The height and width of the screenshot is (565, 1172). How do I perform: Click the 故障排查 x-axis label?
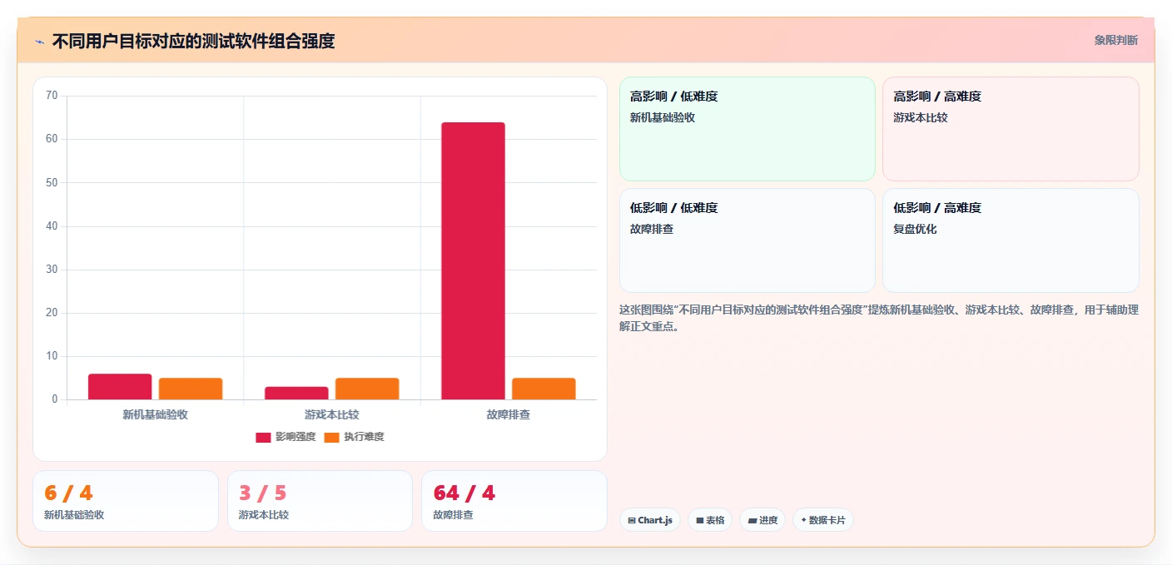tap(509, 414)
